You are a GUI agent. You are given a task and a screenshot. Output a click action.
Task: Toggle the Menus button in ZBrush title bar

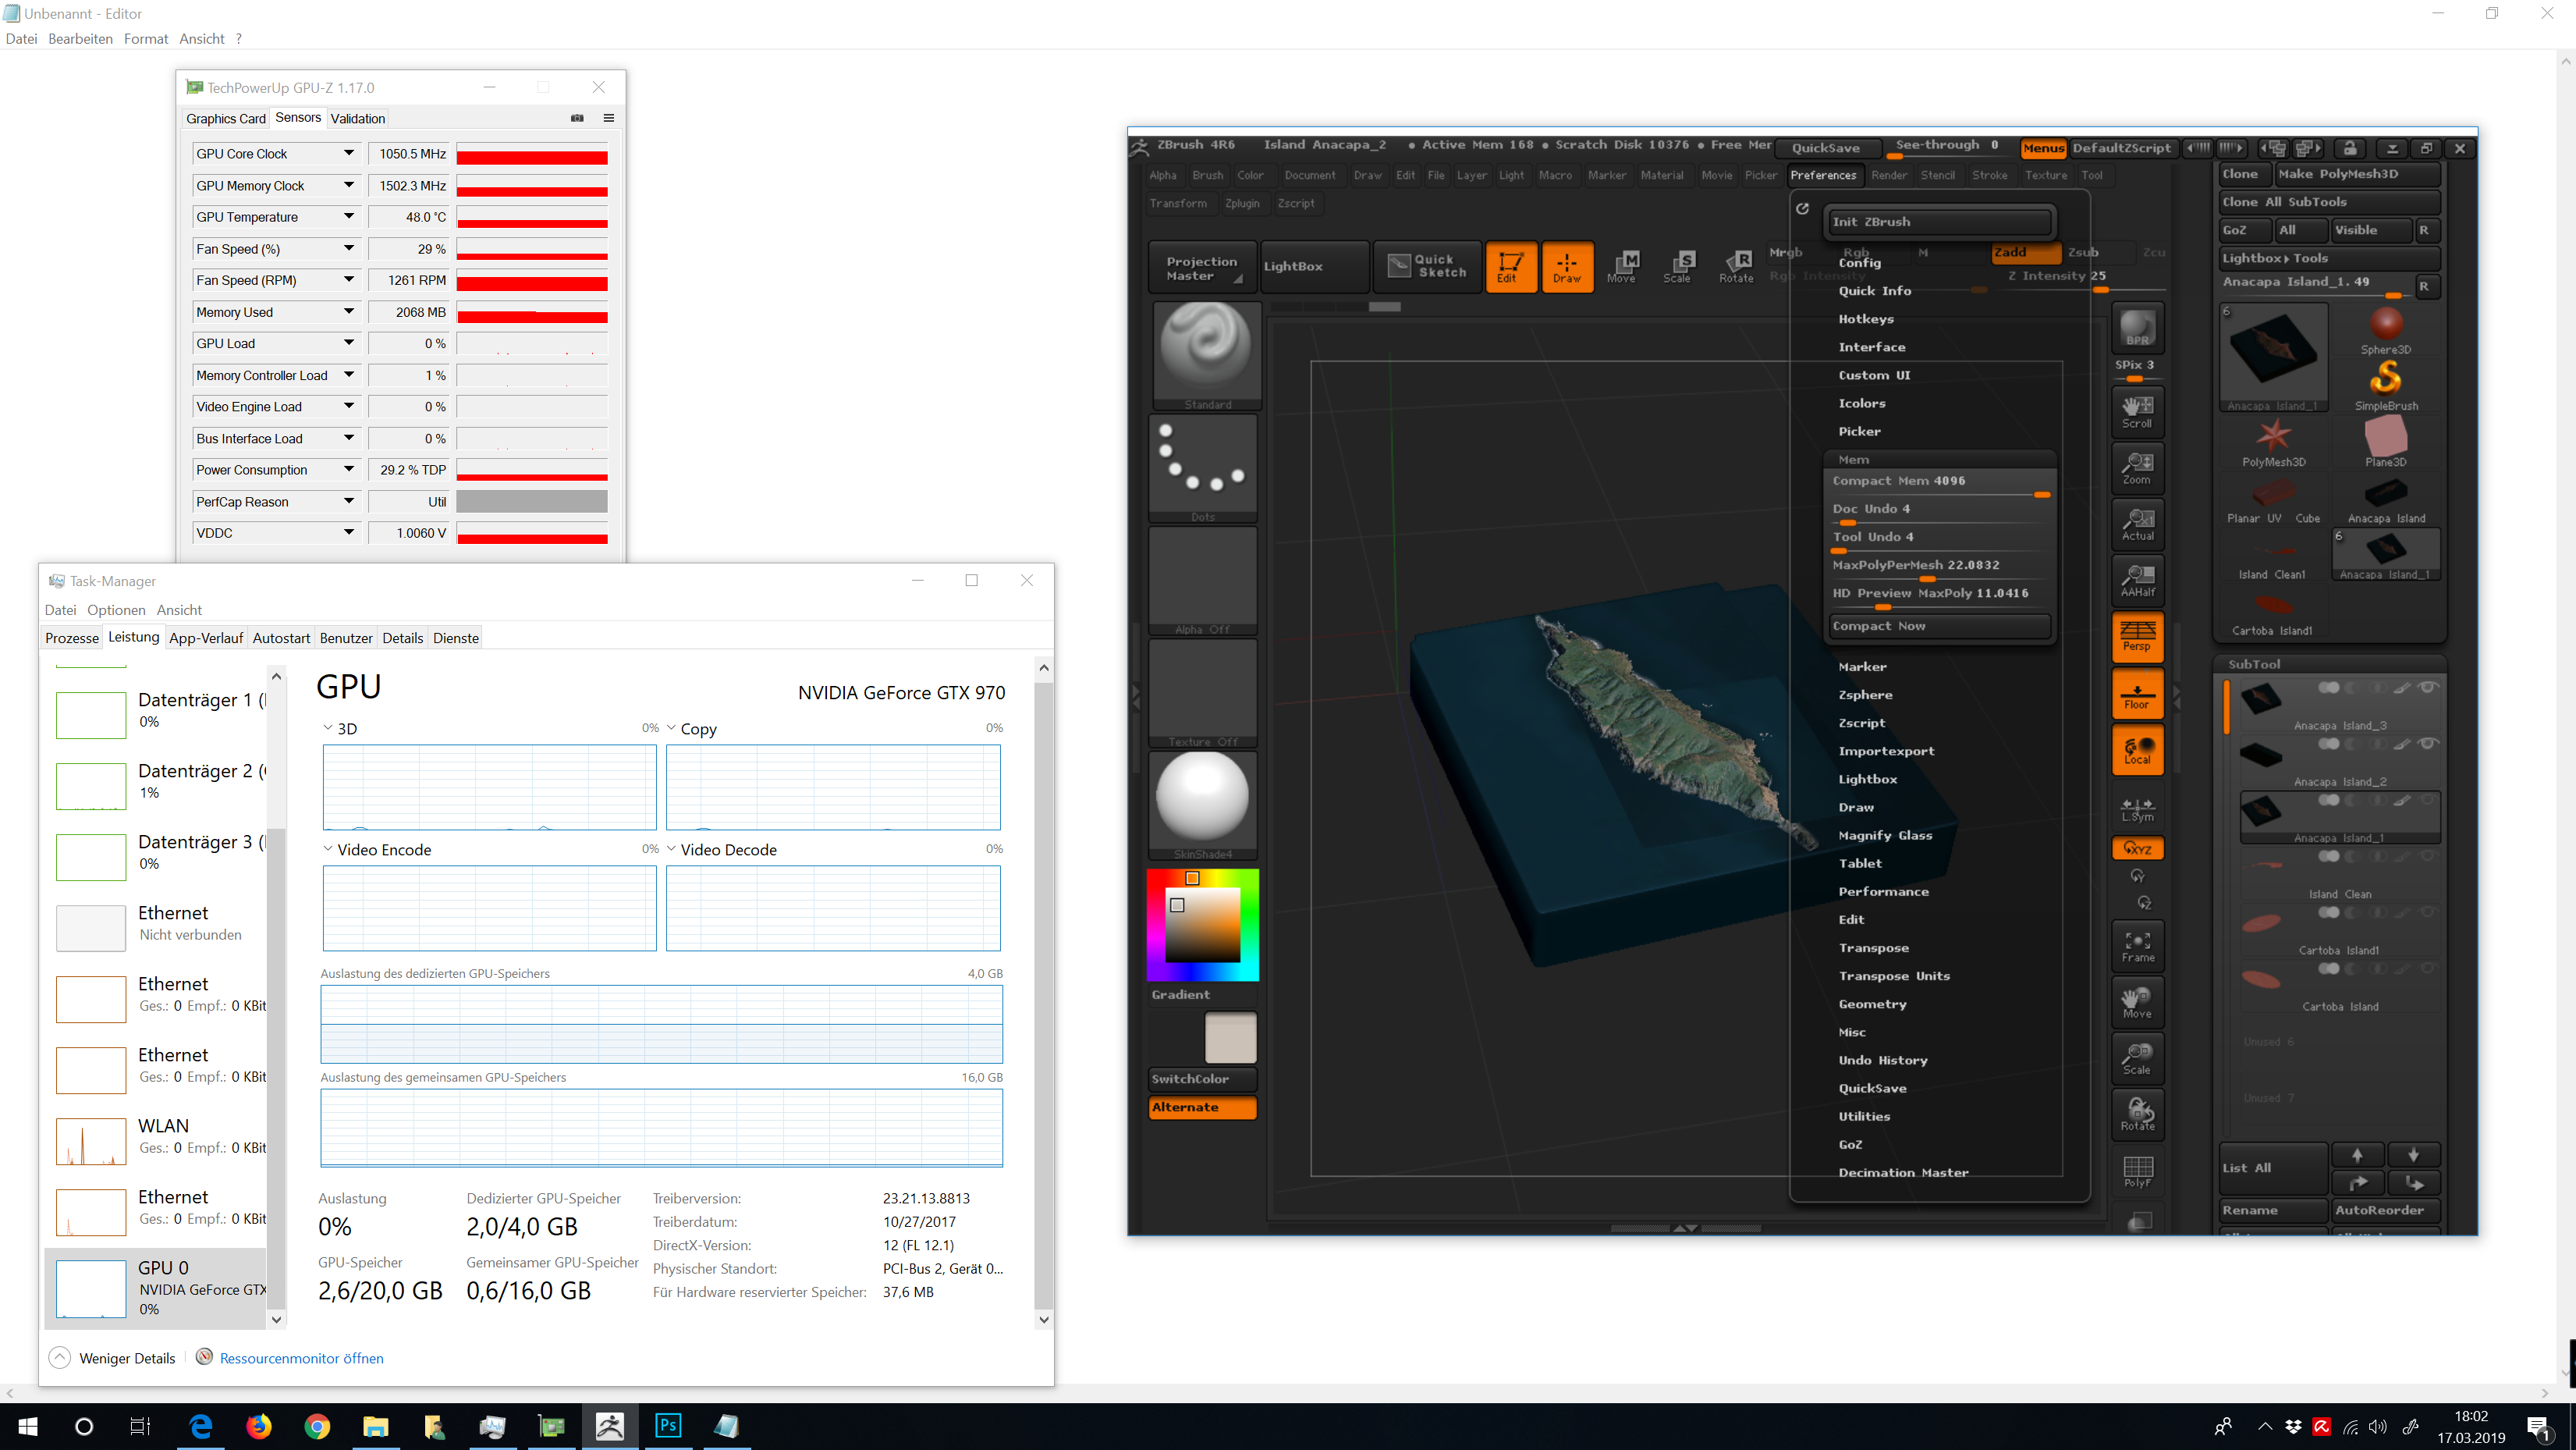[x=2043, y=147]
